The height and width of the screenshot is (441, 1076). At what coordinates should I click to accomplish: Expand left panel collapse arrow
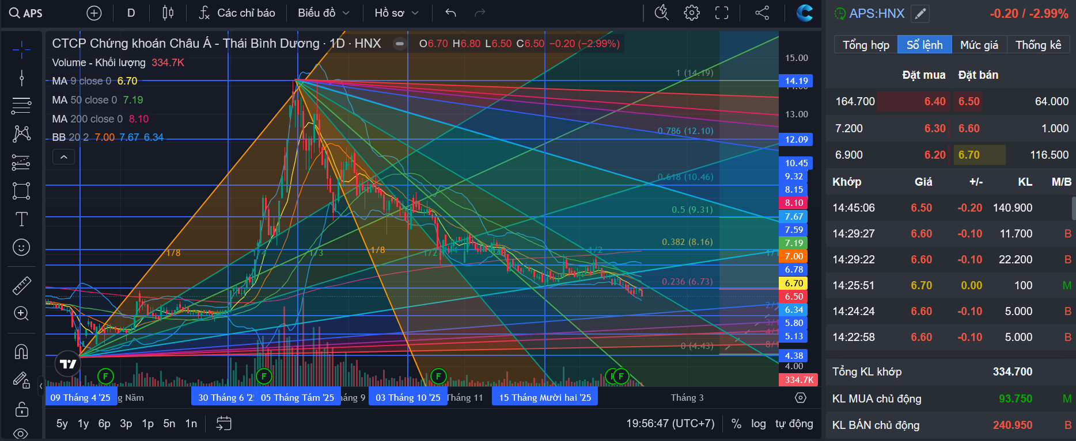[40, 386]
